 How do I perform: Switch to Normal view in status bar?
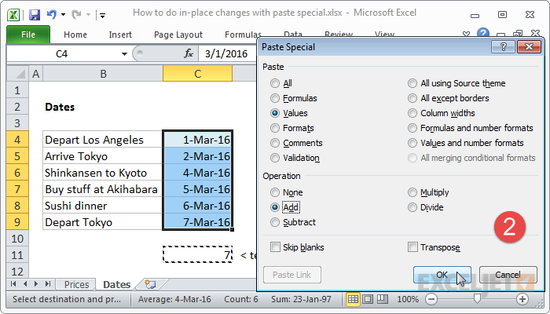tap(353, 299)
